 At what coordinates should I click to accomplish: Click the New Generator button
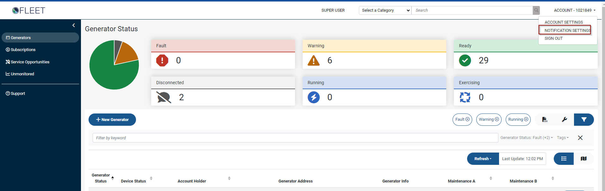coord(112,119)
